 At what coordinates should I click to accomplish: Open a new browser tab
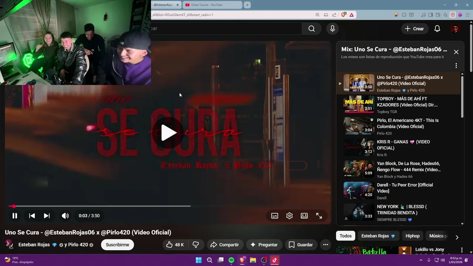(x=247, y=5)
